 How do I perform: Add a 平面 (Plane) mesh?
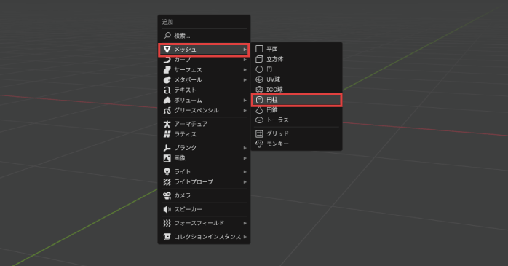tap(296, 49)
